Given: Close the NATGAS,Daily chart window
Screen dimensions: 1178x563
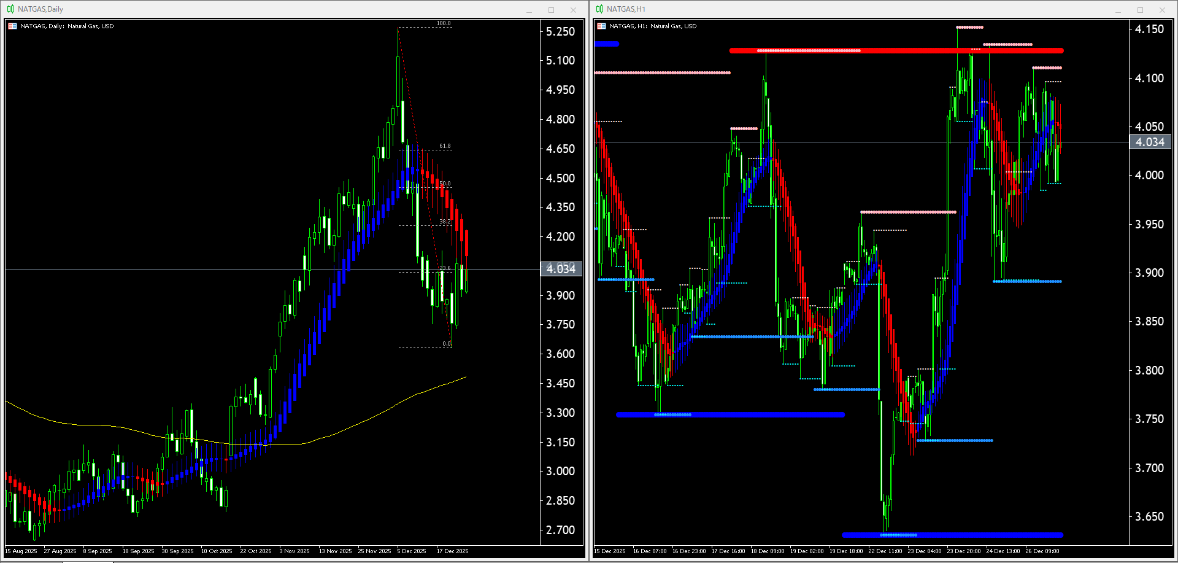Looking at the screenshot, I should click(x=573, y=10).
